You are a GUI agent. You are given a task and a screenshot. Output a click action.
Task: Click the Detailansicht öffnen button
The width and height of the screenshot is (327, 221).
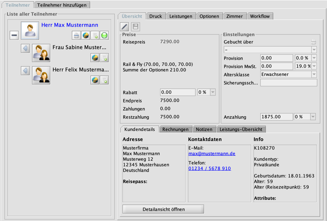[x=163, y=209]
